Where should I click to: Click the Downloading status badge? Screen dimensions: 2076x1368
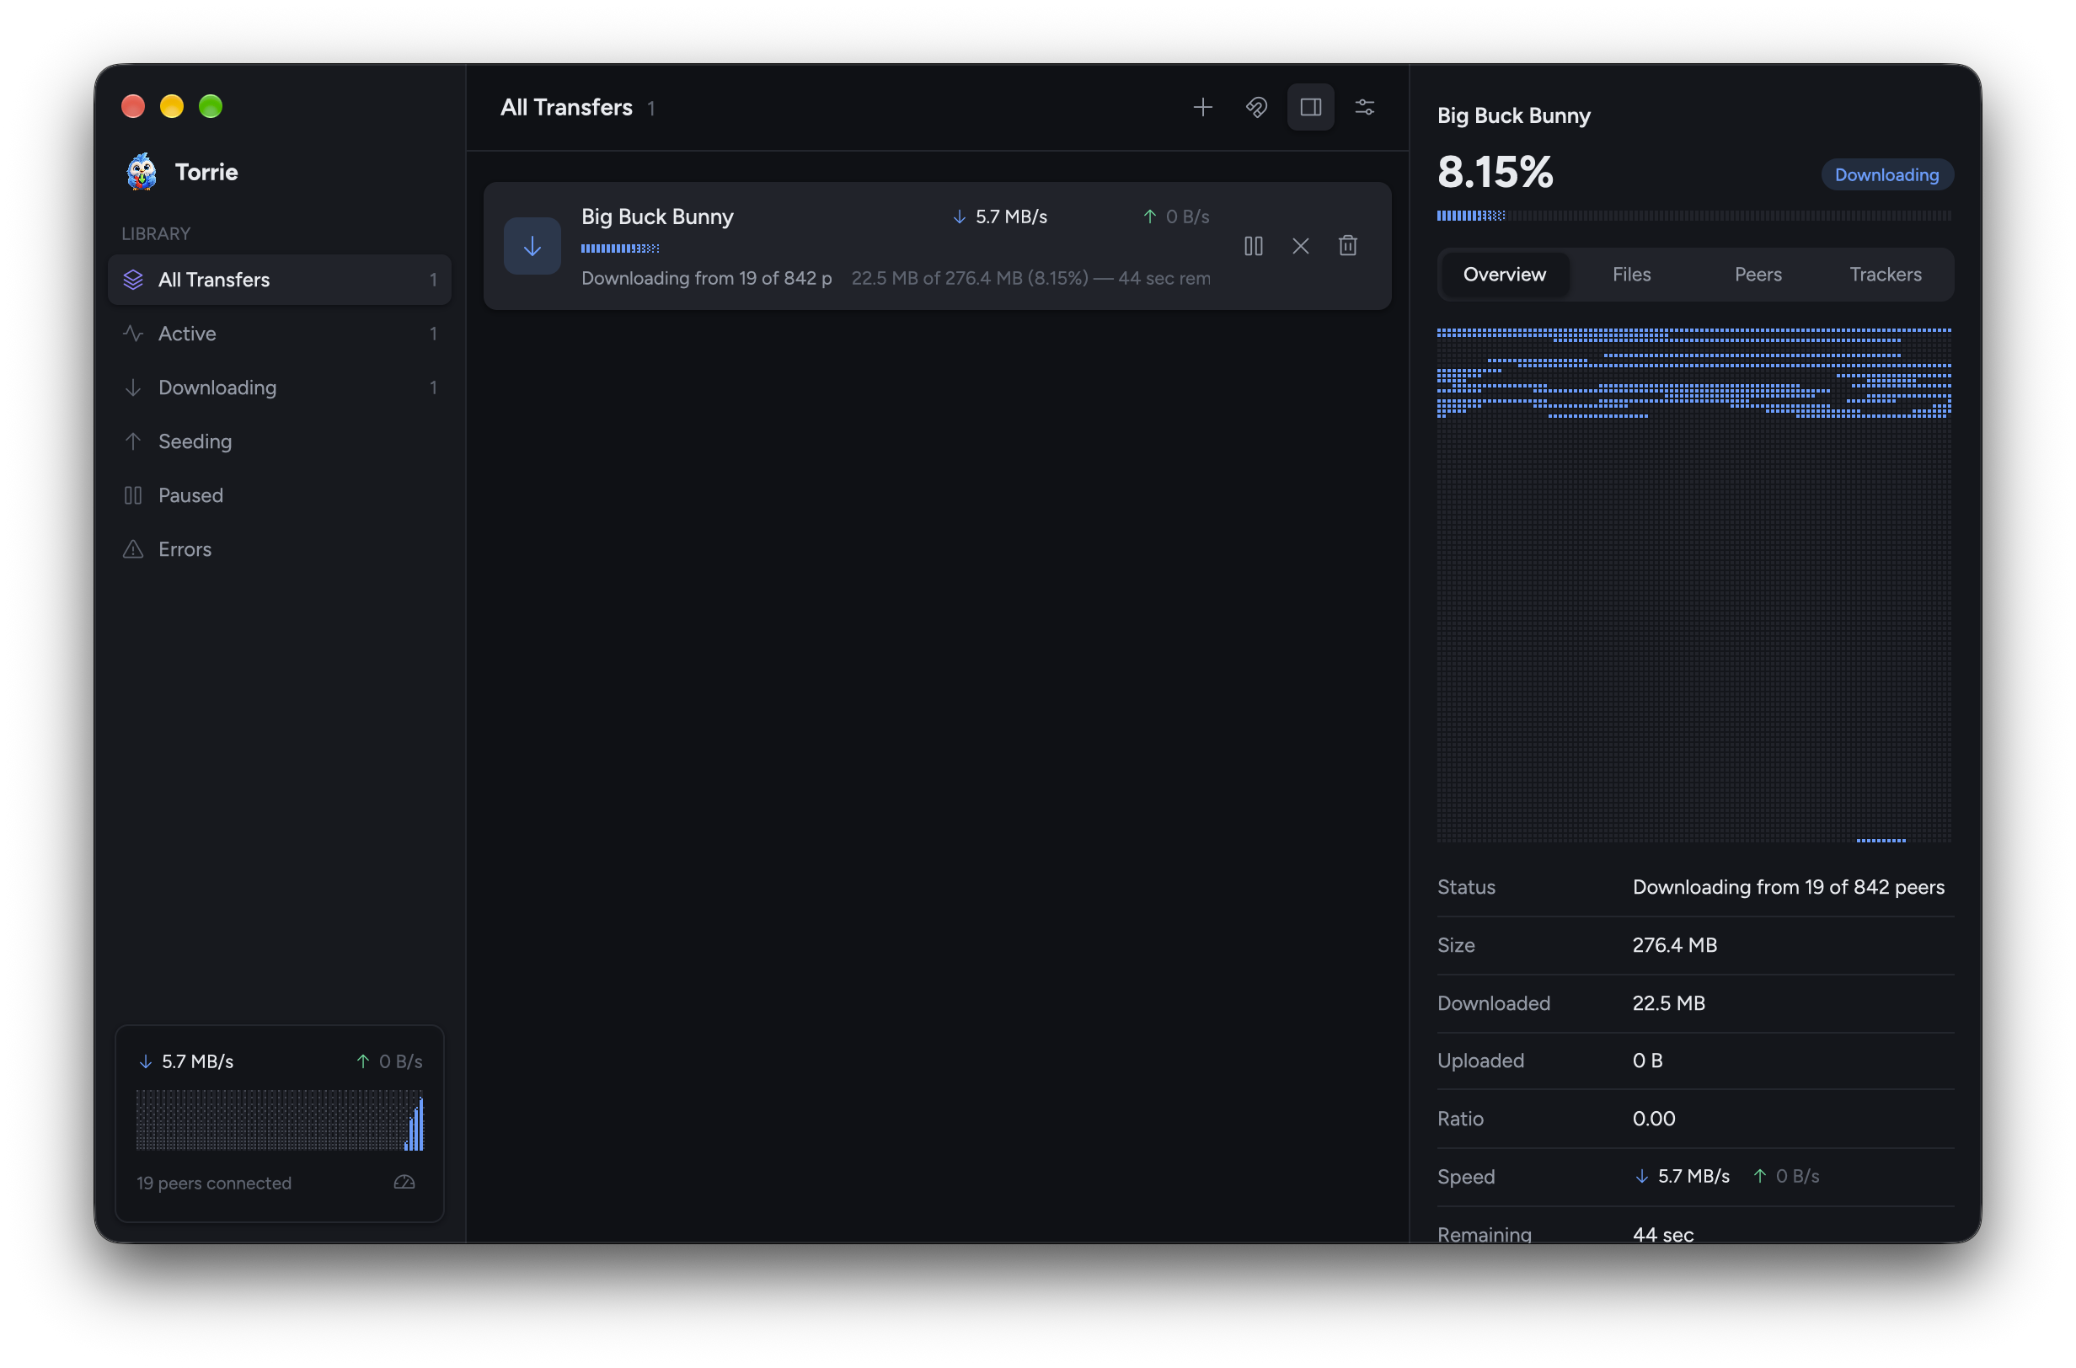(x=1886, y=174)
